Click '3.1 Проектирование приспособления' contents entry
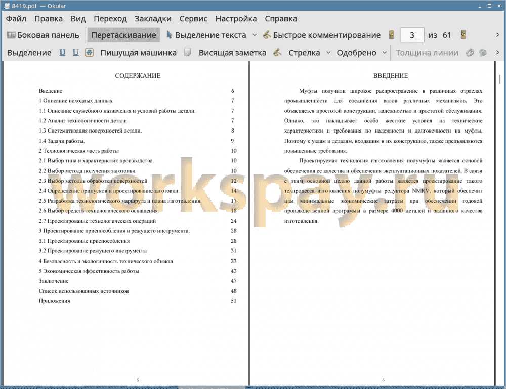Screen dimensions: 506x389 tap(84, 241)
